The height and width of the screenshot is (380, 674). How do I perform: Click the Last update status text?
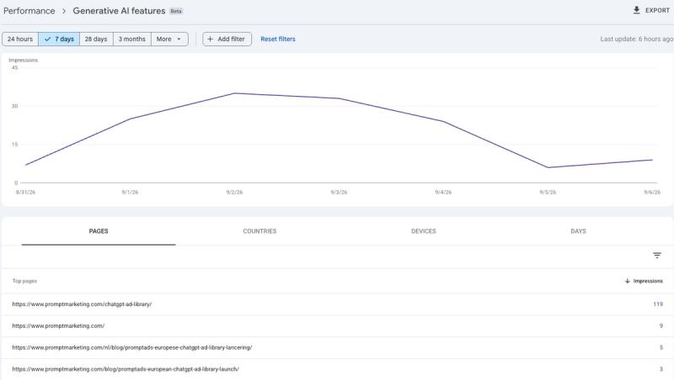pyautogui.click(x=637, y=39)
